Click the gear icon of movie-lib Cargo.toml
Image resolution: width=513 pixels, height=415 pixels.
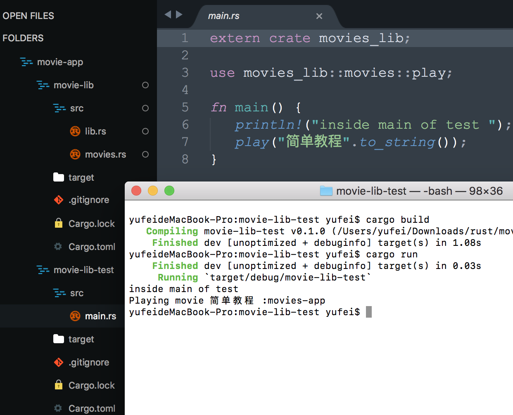pos(58,246)
